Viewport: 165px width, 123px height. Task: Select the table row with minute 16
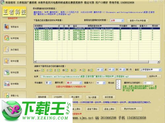97,35
